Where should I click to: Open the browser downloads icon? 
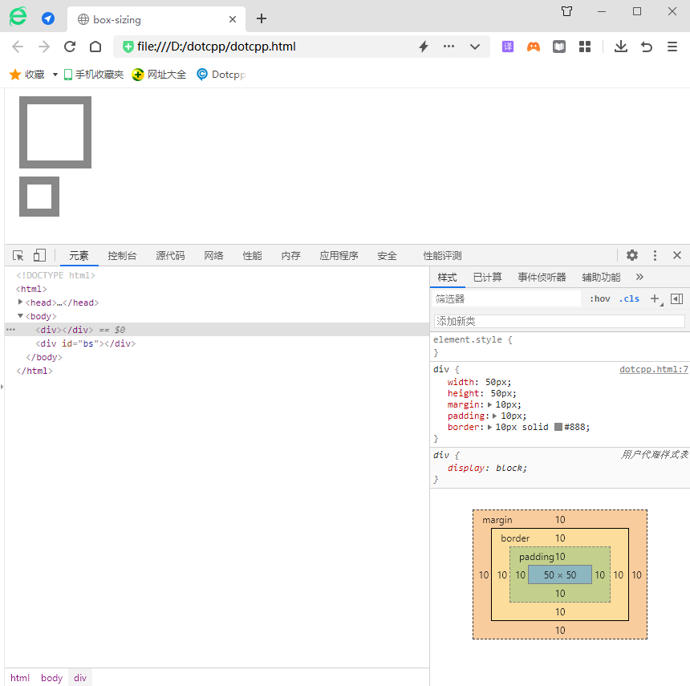click(620, 47)
